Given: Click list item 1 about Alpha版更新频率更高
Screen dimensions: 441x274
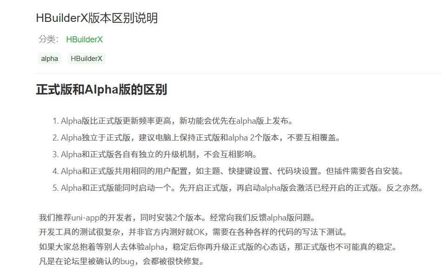Looking at the screenshot, I should (173, 121).
